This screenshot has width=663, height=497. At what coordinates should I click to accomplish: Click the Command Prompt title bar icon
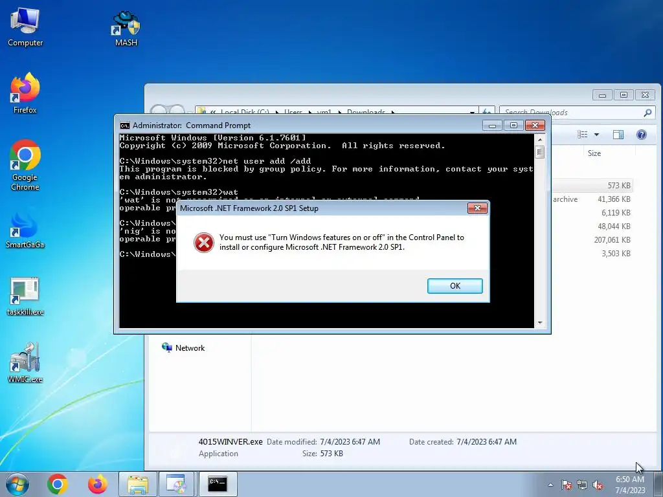point(124,126)
